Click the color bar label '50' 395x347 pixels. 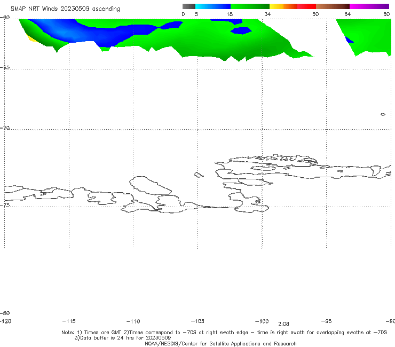315,14
